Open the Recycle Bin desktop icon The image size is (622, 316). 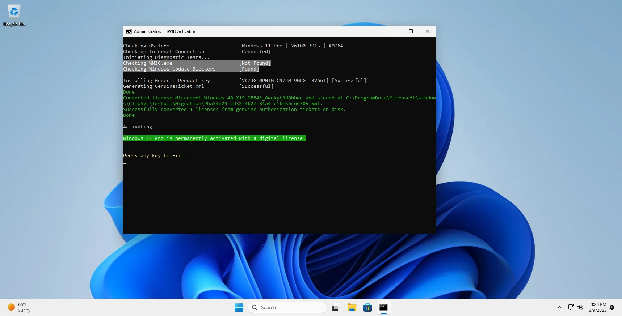click(14, 15)
